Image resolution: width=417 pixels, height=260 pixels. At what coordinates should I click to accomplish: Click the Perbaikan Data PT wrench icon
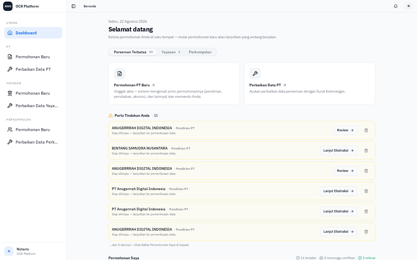click(10, 69)
